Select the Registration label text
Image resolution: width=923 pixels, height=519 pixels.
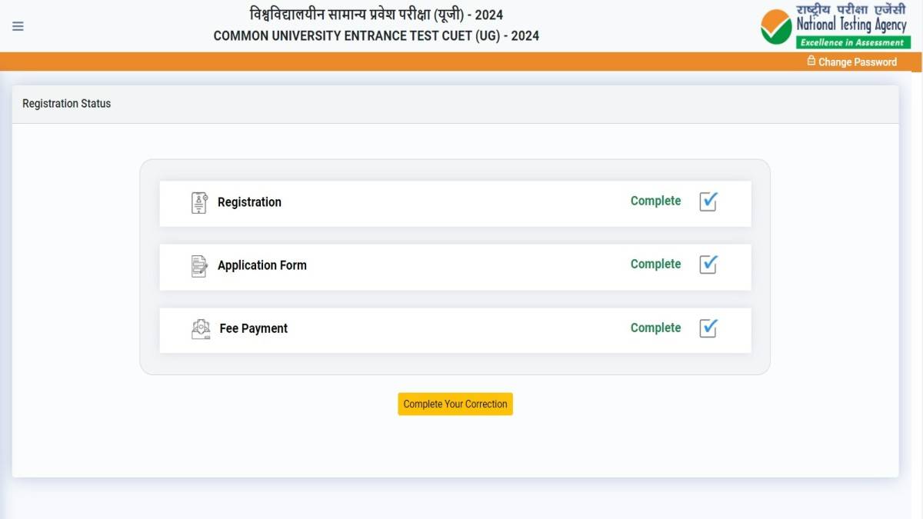point(249,202)
